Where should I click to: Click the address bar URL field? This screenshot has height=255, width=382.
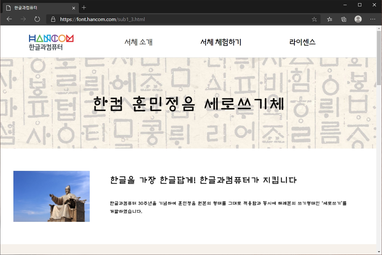(x=183, y=19)
